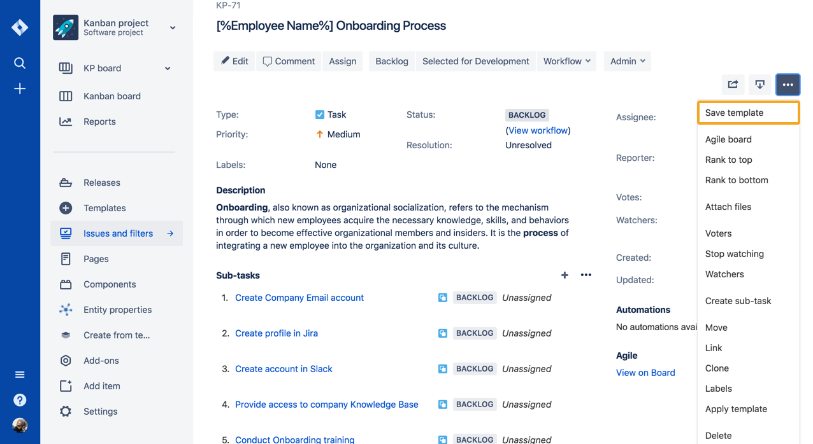Open the Sub-tasks more options ellipsis

point(586,275)
